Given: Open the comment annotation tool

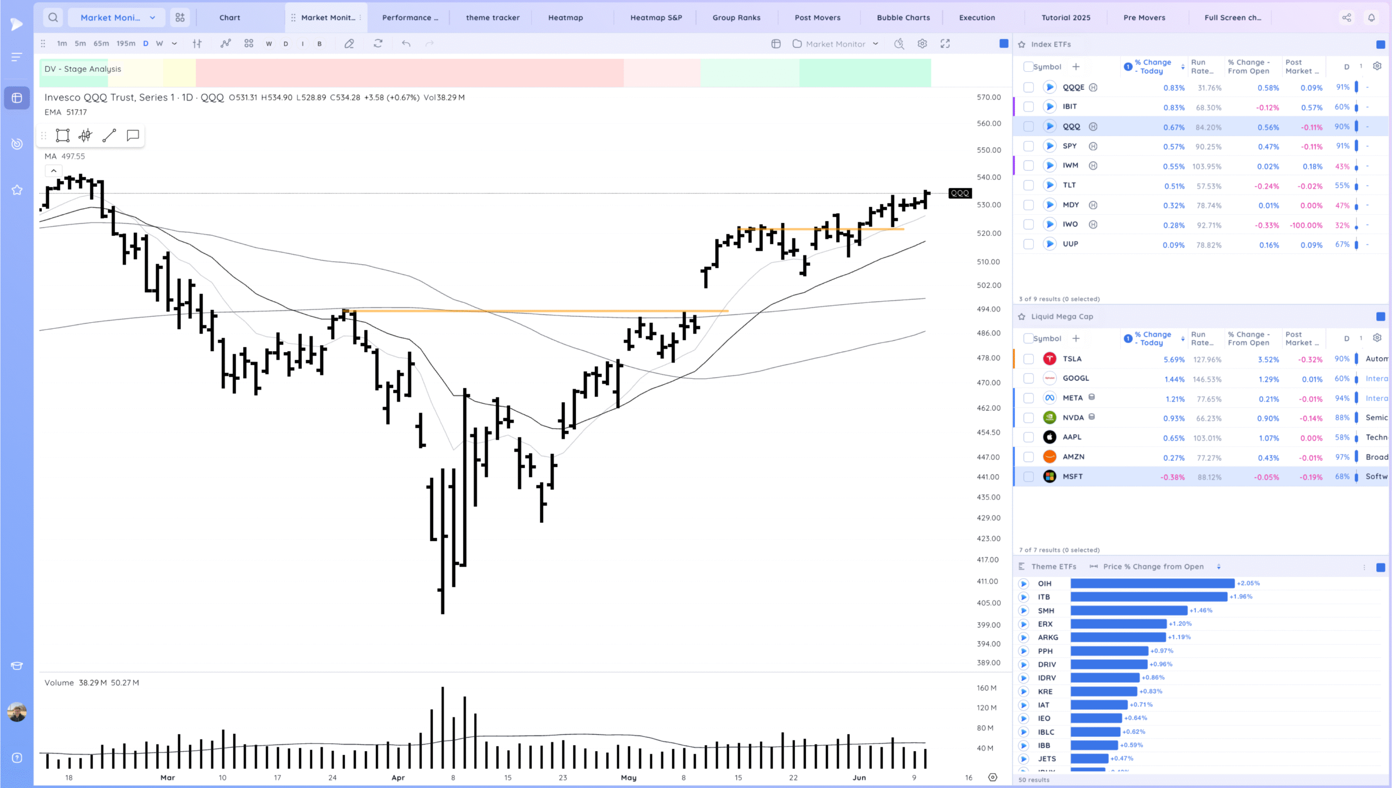Looking at the screenshot, I should pyautogui.click(x=133, y=135).
